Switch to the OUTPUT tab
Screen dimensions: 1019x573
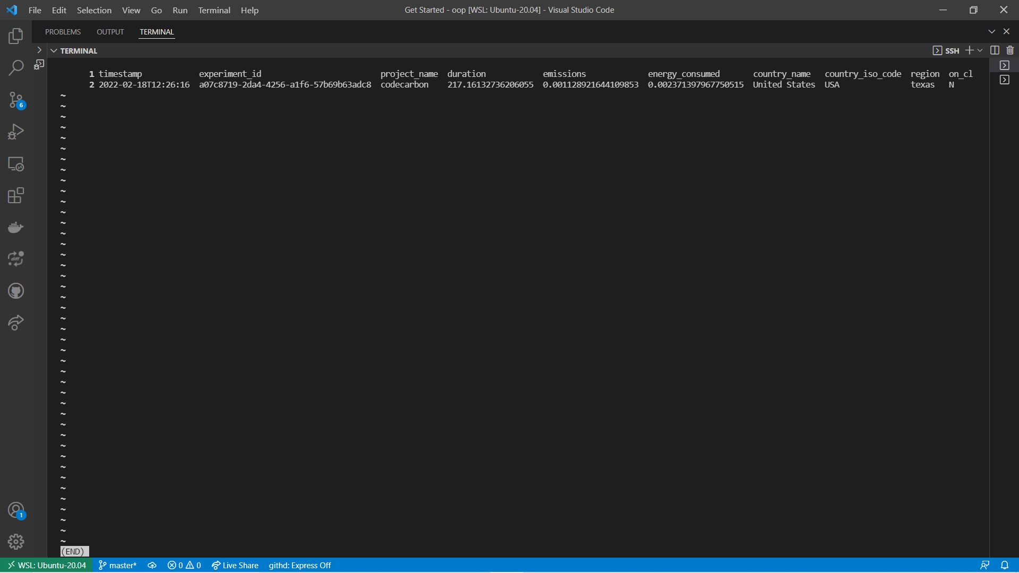(x=110, y=32)
